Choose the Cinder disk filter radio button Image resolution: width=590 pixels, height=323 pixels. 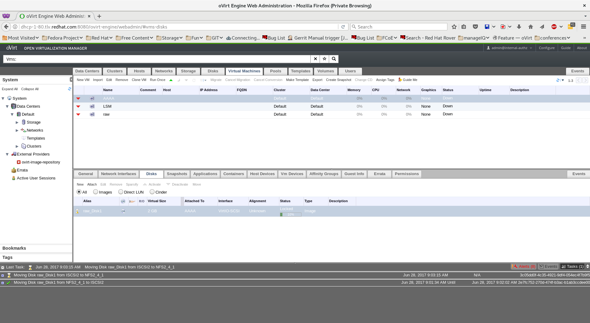click(152, 192)
